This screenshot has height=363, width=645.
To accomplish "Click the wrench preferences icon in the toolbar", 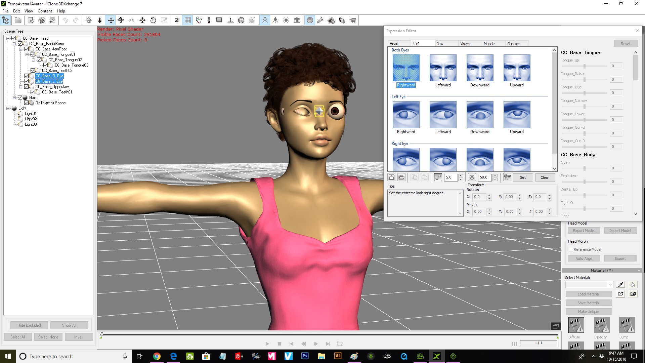I will [x=320, y=21].
